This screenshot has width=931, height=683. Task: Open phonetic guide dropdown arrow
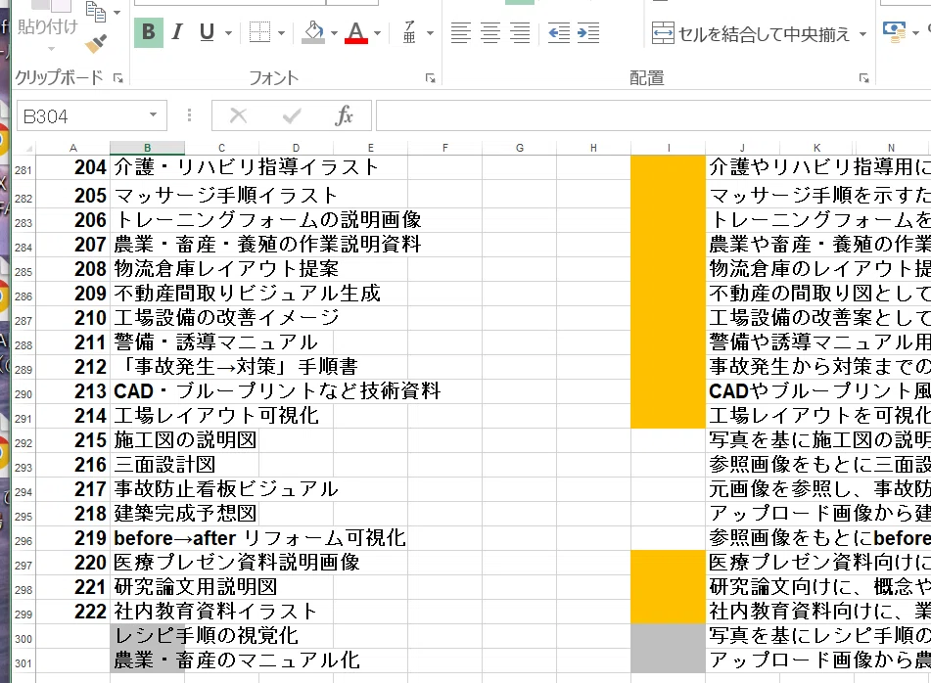point(430,33)
